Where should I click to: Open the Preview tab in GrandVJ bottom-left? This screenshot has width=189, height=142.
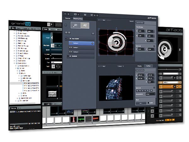(13, 108)
